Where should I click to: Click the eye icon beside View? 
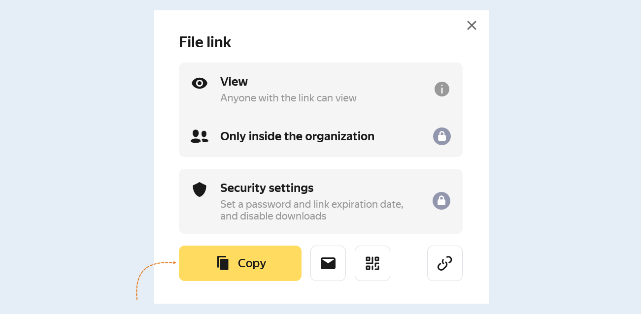click(x=200, y=83)
